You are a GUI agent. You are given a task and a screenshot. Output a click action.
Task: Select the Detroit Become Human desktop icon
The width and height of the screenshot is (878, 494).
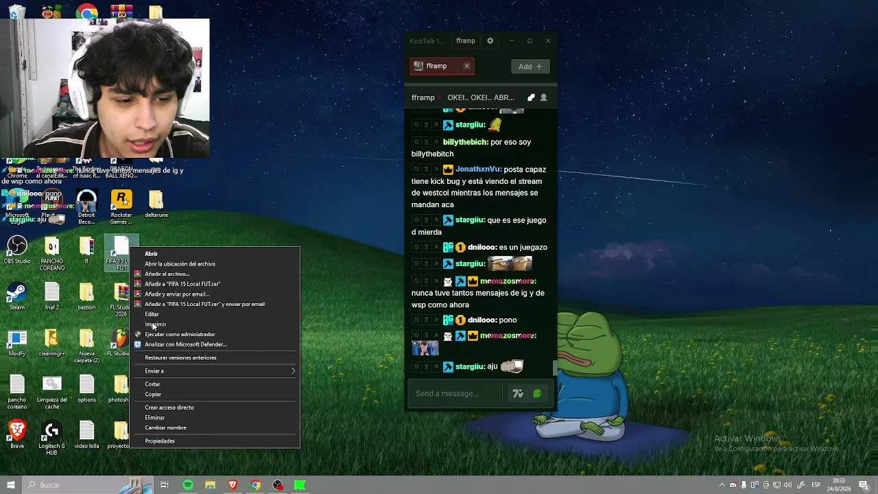click(x=86, y=207)
